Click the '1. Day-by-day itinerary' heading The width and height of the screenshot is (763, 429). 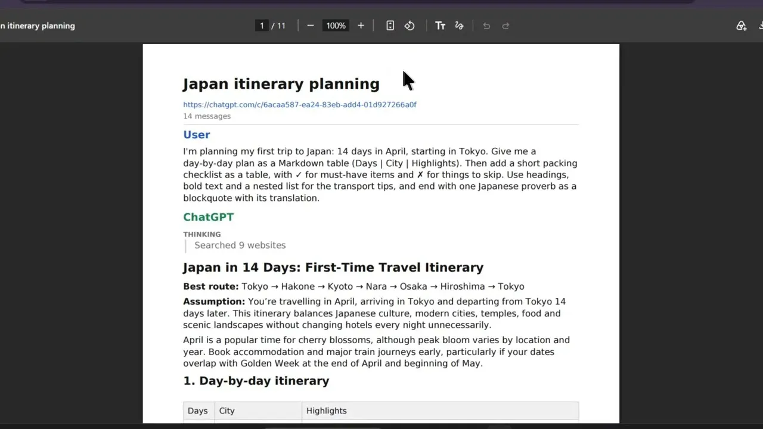coord(256,381)
